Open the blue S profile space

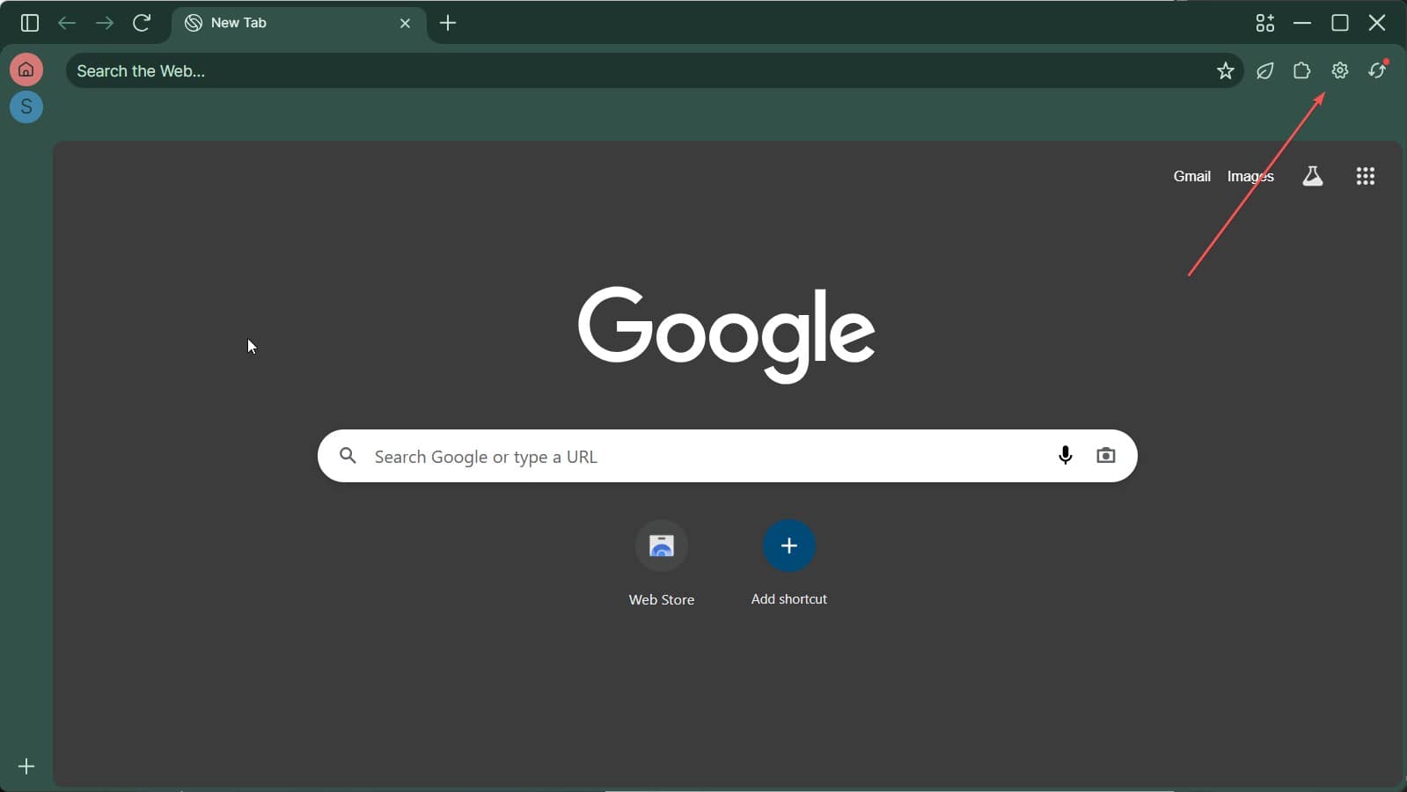[x=26, y=106]
